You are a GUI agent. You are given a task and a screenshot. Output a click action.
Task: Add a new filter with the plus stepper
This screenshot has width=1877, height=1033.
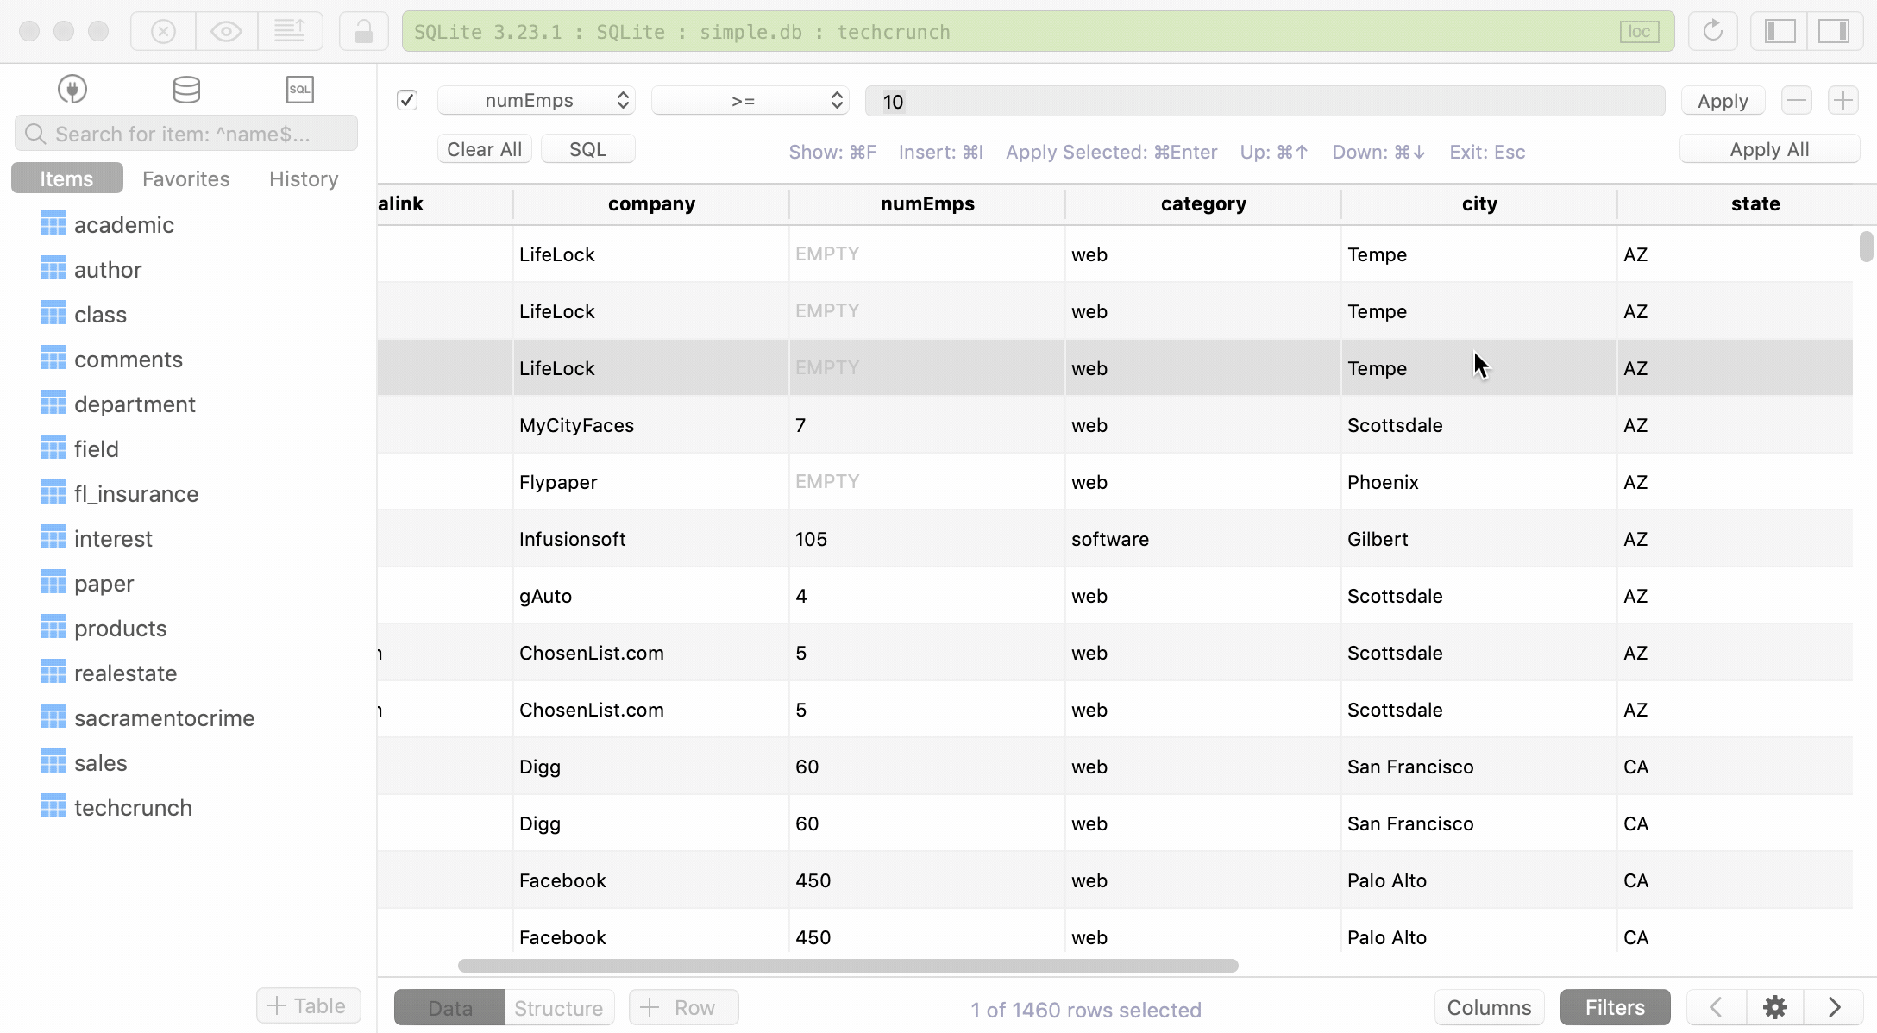tap(1843, 100)
